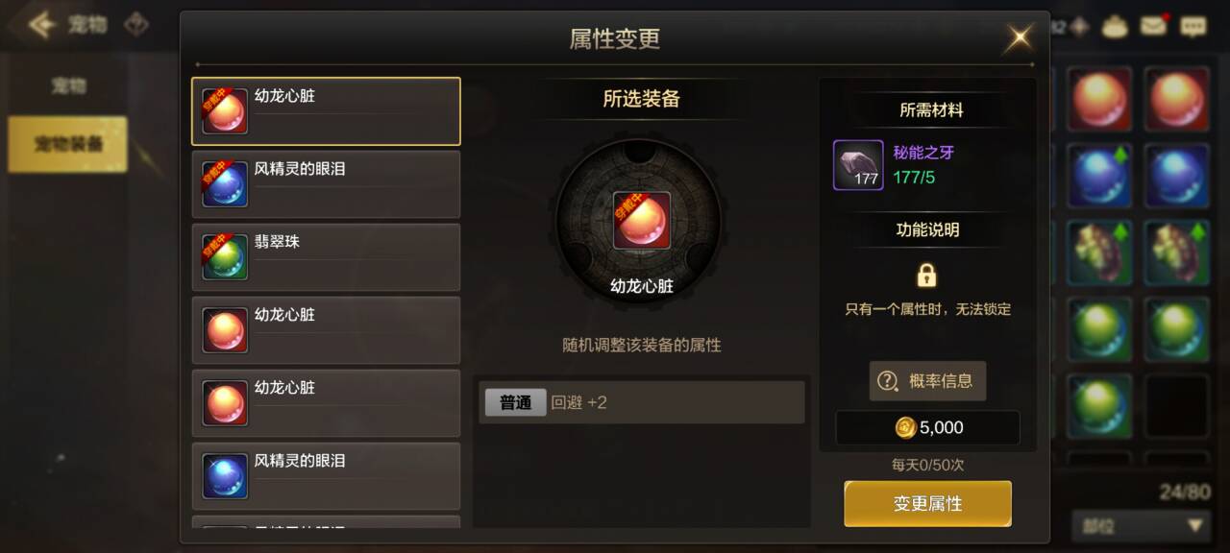Screen dimensions: 1230x553
Task: Close the 属性变更 dialog
Action: (1018, 38)
